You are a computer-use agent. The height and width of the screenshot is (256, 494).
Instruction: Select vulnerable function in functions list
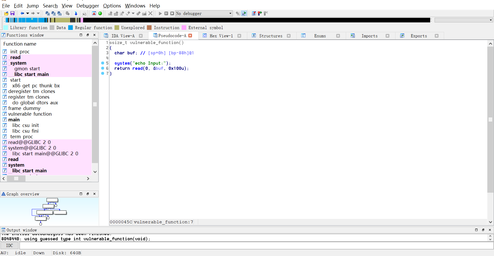(x=30, y=114)
